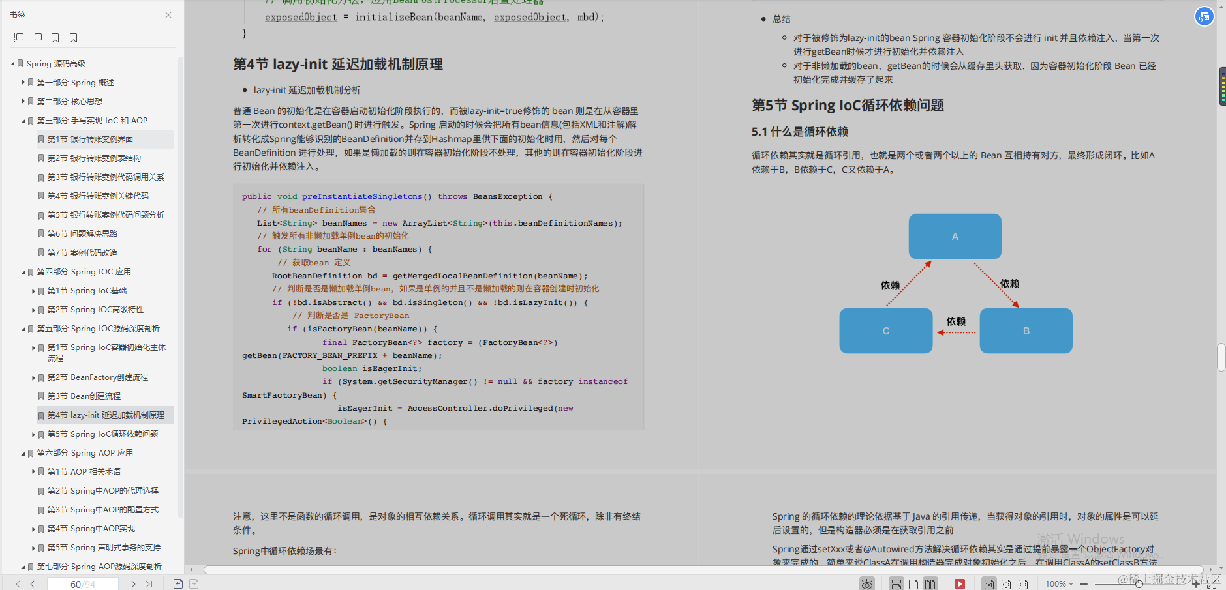Add a new bookmark icon
The width and height of the screenshot is (1226, 590).
[55, 38]
